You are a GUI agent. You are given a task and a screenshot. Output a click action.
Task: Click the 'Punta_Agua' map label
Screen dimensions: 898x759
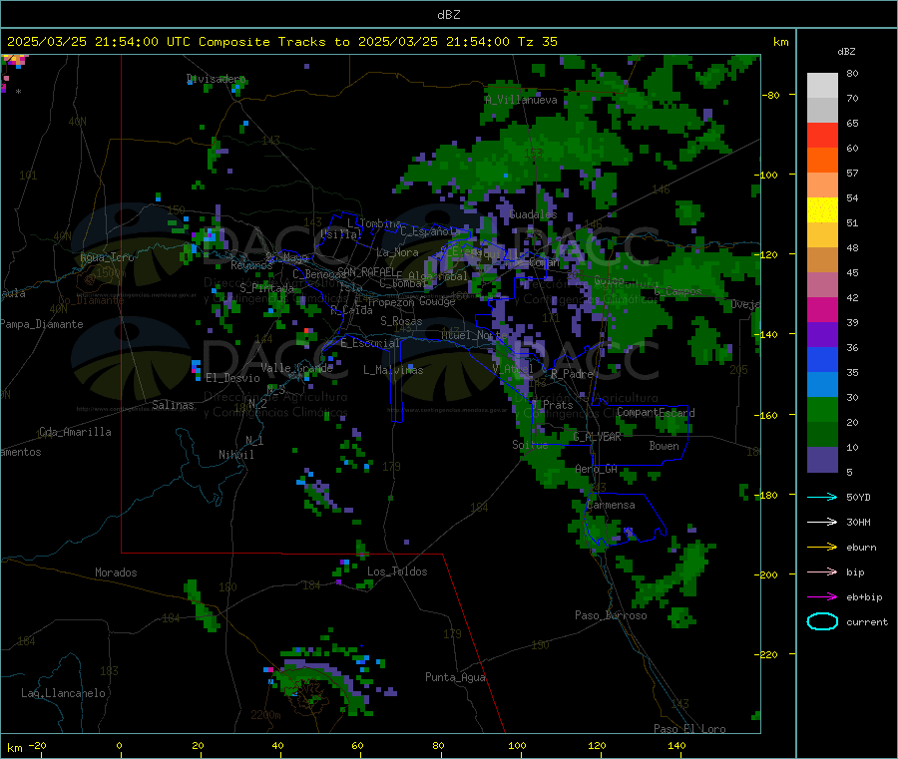click(x=455, y=677)
